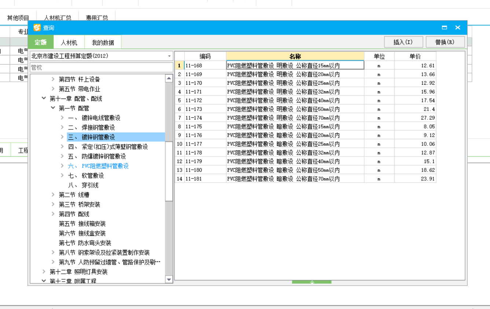
Task: Select 三、镀锌钢管敷设 tree item
Action: 91,137
